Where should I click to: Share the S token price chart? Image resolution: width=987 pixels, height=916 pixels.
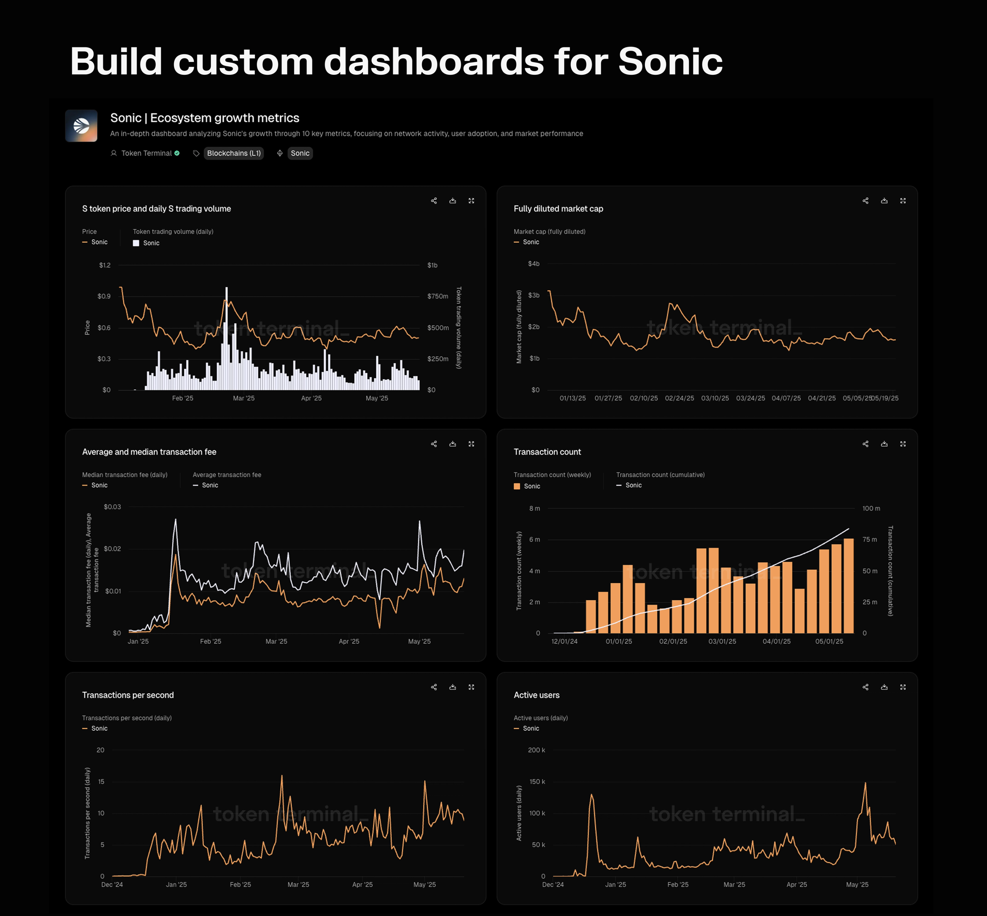434,201
